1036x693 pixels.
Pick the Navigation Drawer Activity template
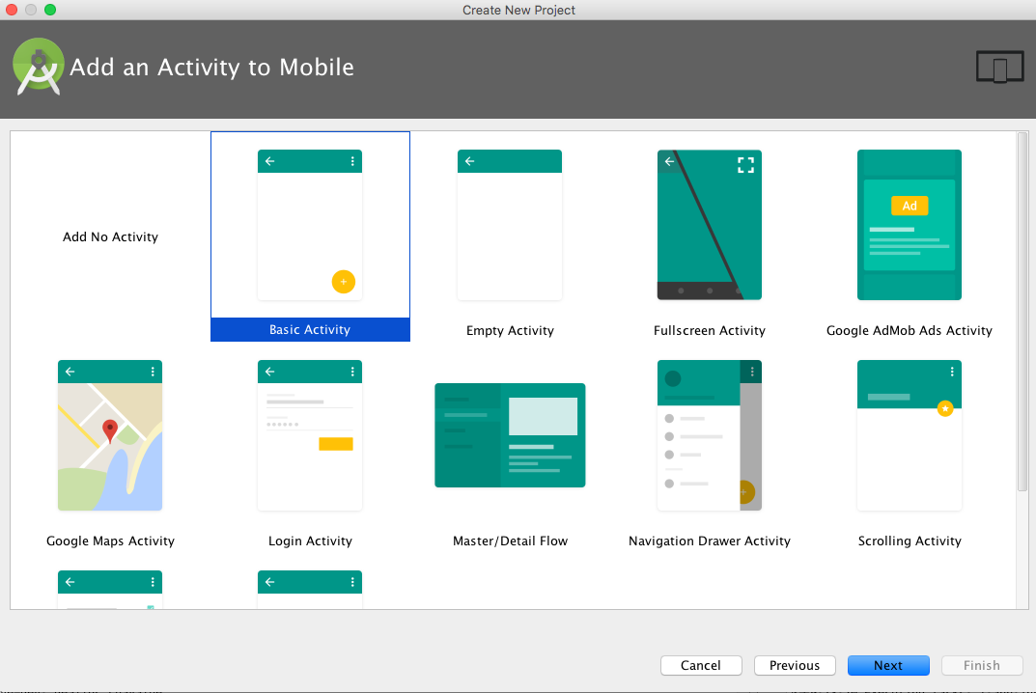(710, 435)
